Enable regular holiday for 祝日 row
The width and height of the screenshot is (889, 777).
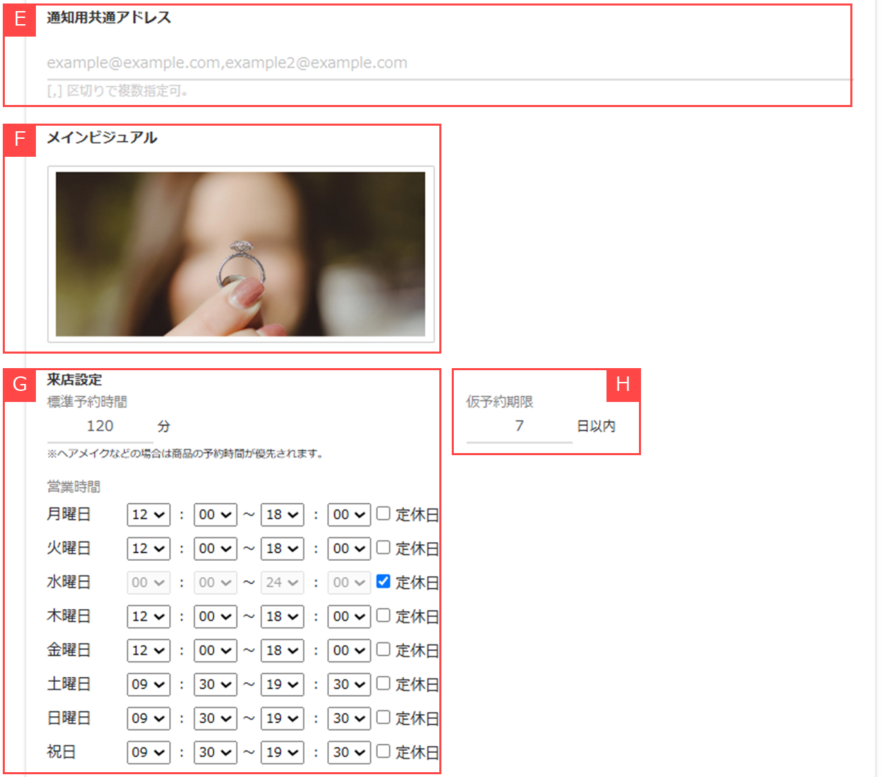383,751
